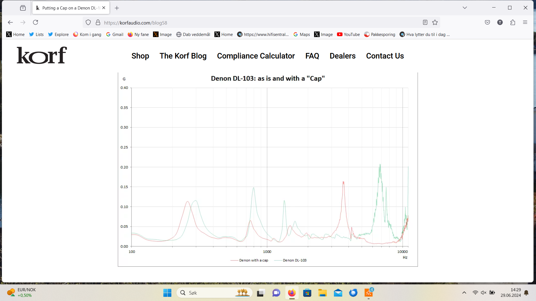Screen dimensions: 536x301
Task: Open The Korf Blog menu item
Action: [183, 56]
